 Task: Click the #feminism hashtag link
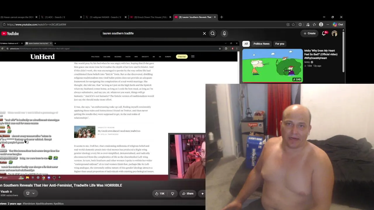coord(29,204)
